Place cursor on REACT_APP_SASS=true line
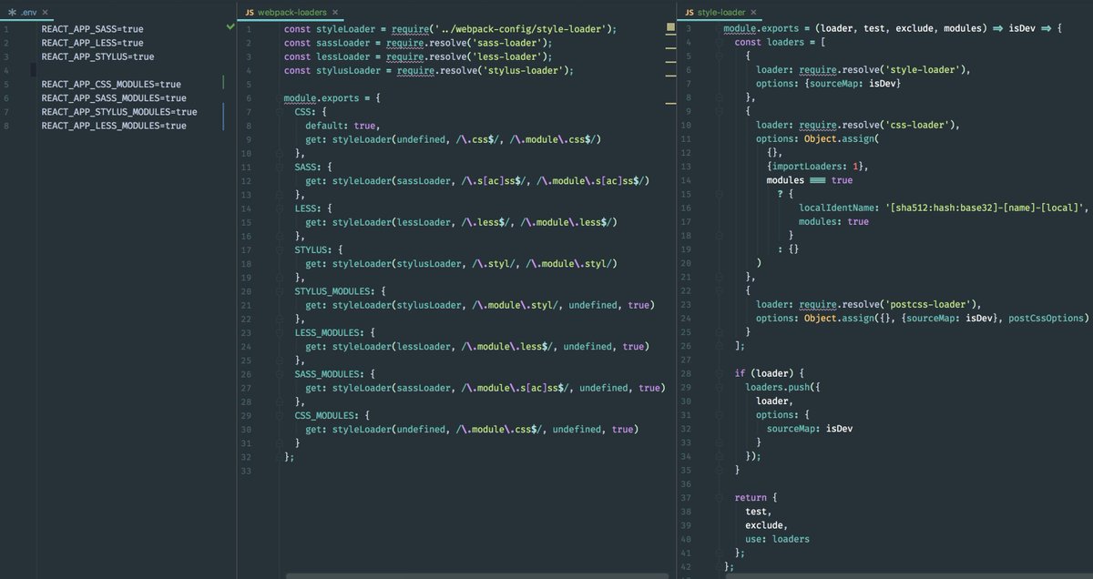The image size is (1093, 579). pyautogui.click(x=92, y=29)
